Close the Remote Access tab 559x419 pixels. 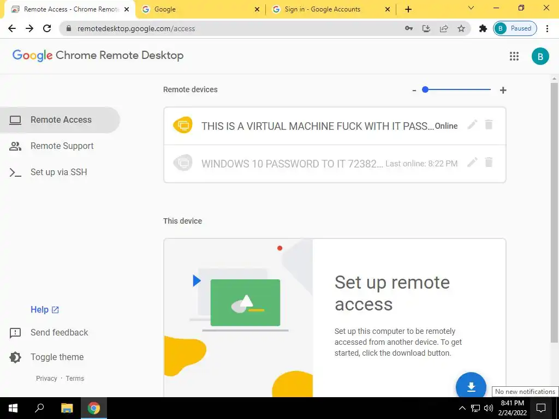[x=127, y=10]
